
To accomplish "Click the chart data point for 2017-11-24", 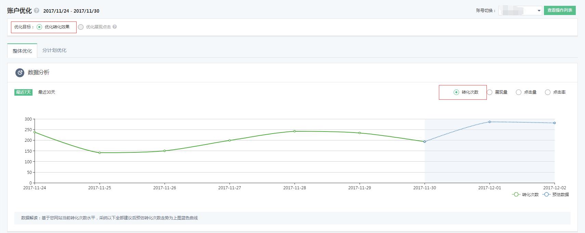I will [x=35, y=132].
